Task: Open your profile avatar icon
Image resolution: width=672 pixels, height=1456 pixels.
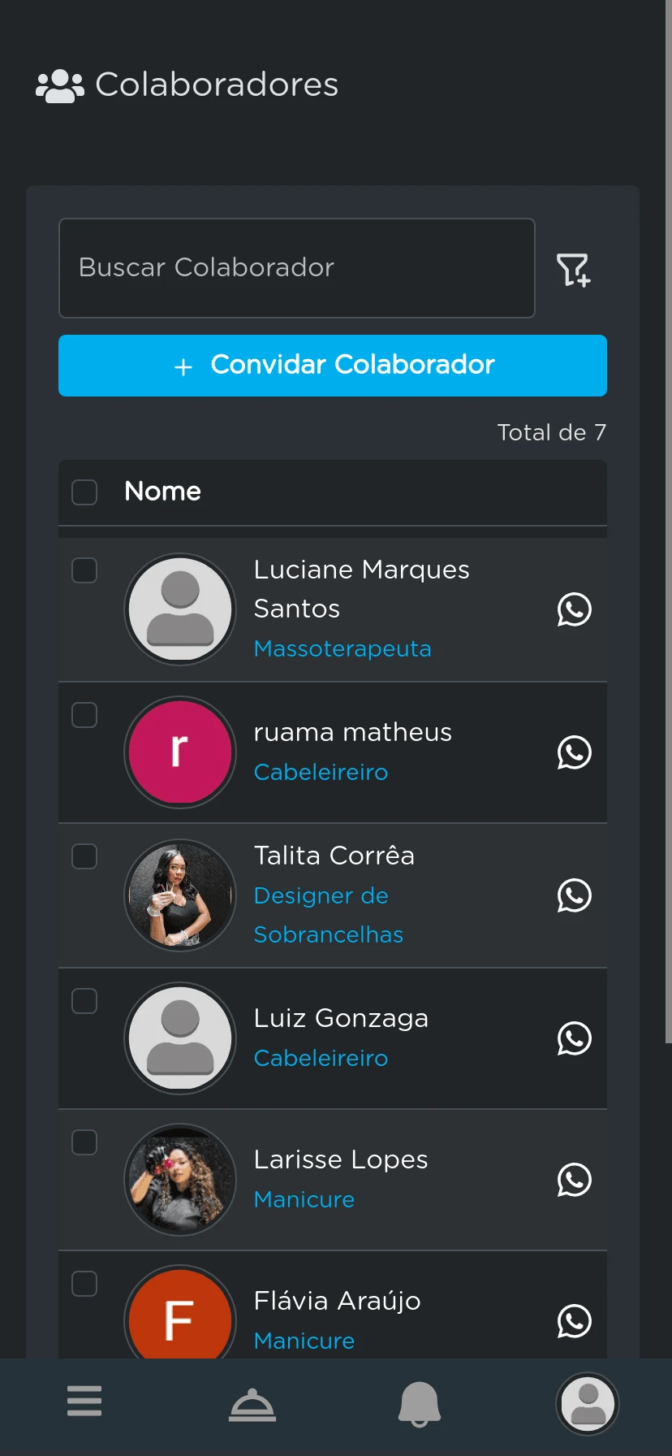Action: pos(588,1403)
